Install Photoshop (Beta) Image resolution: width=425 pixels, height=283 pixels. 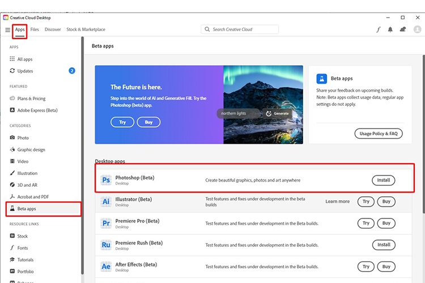click(384, 180)
